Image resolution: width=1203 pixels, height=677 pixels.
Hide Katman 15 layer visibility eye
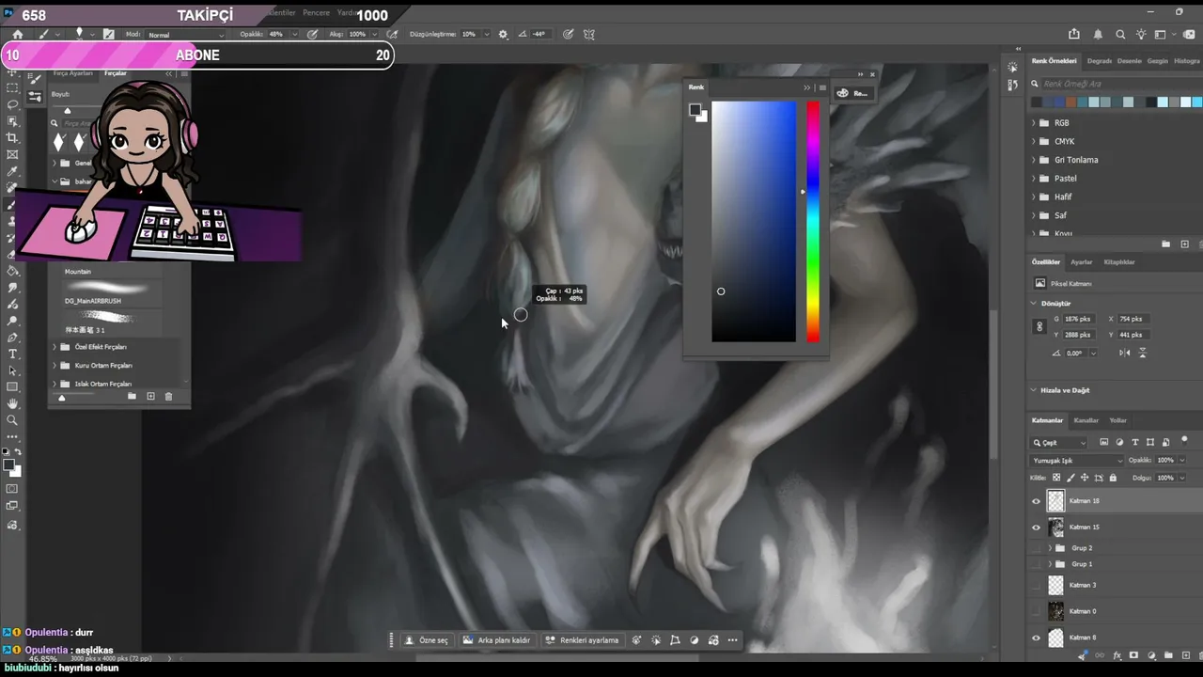tap(1037, 527)
